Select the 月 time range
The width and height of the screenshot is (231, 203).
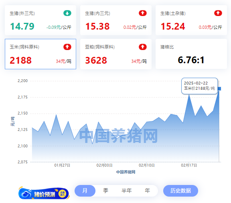point(85,191)
